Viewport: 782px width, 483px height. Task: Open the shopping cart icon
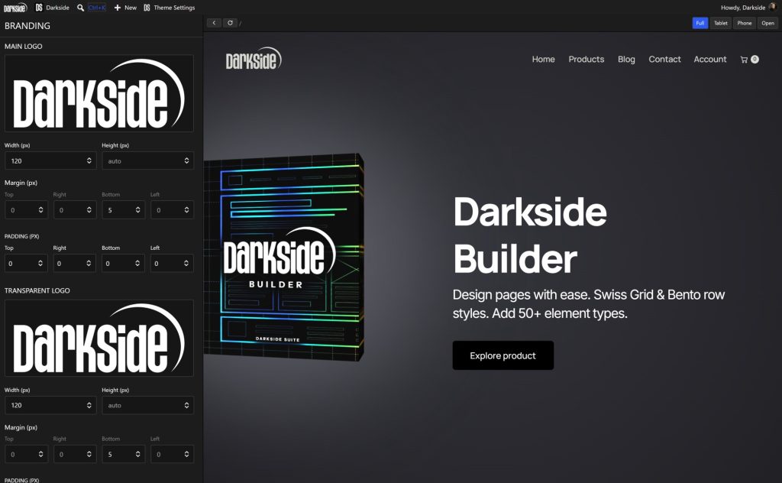coord(744,60)
